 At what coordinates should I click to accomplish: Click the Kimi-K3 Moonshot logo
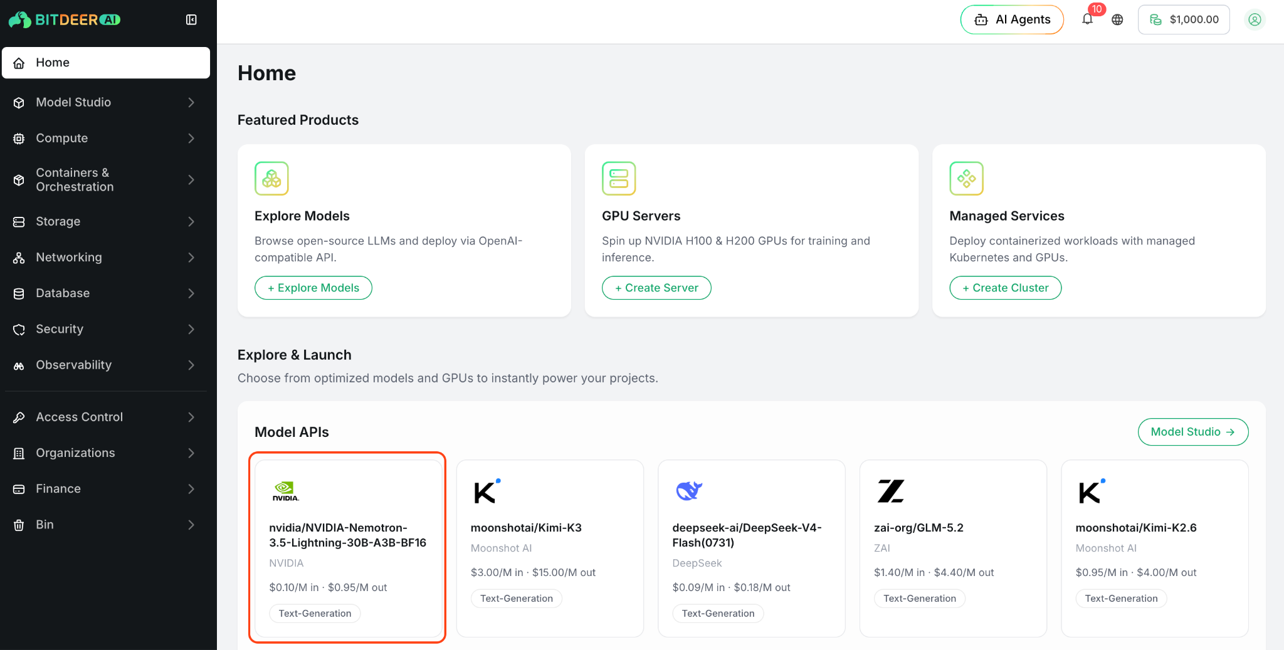coord(487,491)
